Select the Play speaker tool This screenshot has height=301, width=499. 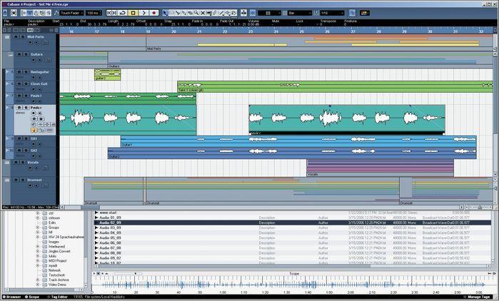point(228,13)
